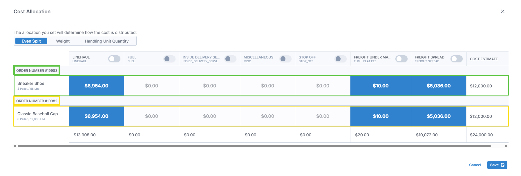This screenshot has height=176, width=521.
Task: Click the grand total $24,000.00
Action: click(x=481, y=135)
